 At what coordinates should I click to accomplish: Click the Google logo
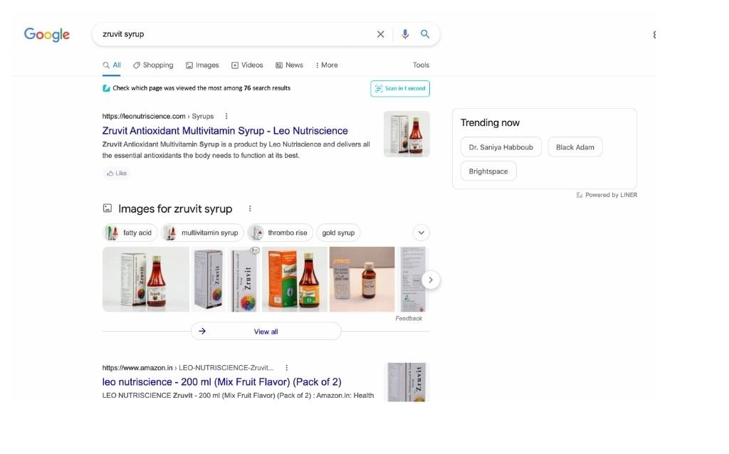point(47,35)
